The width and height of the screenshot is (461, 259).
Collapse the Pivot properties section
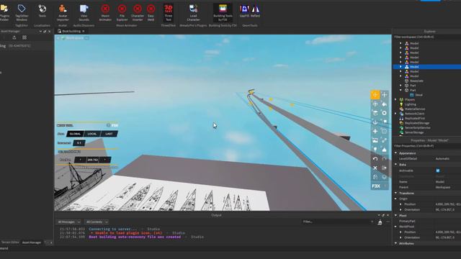pyautogui.click(x=395, y=215)
